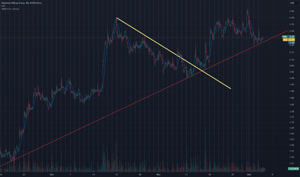
Task: Click the lightning bolt icon near the time axis
Action: pyautogui.click(x=263, y=170)
